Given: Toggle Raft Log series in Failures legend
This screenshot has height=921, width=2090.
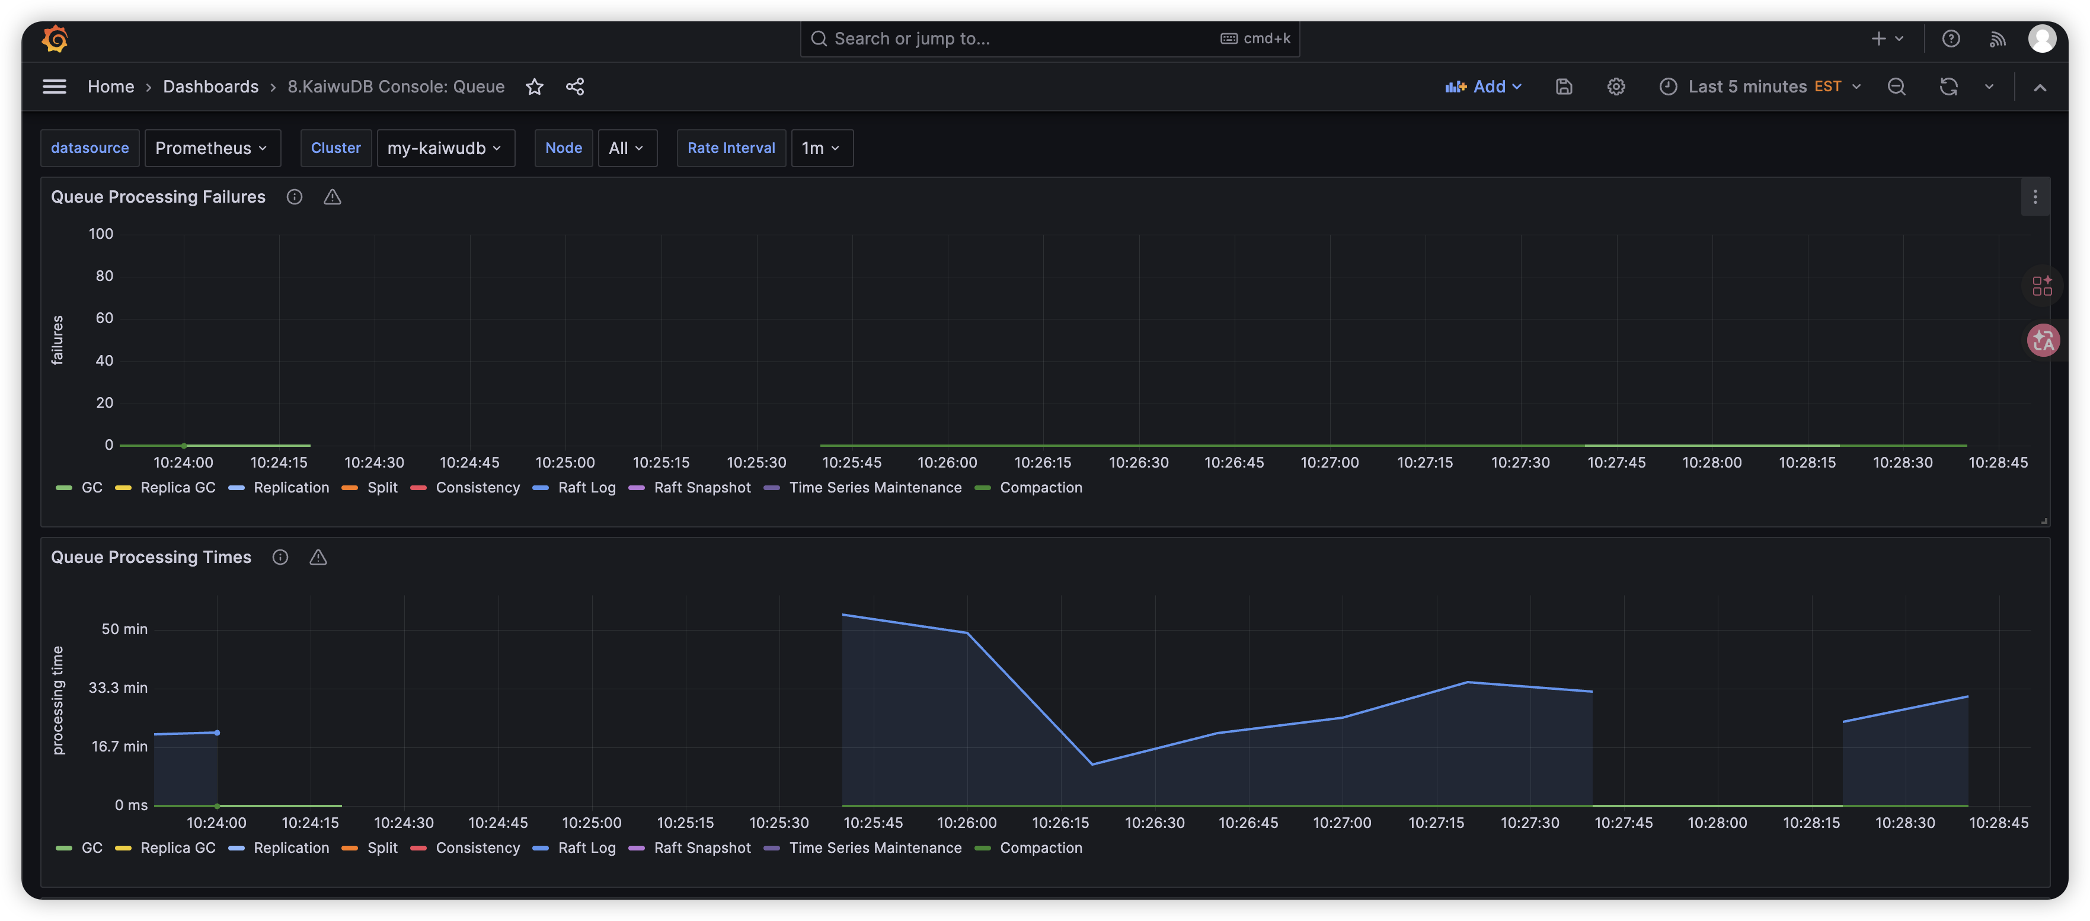Looking at the screenshot, I should click(x=586, y=488).
